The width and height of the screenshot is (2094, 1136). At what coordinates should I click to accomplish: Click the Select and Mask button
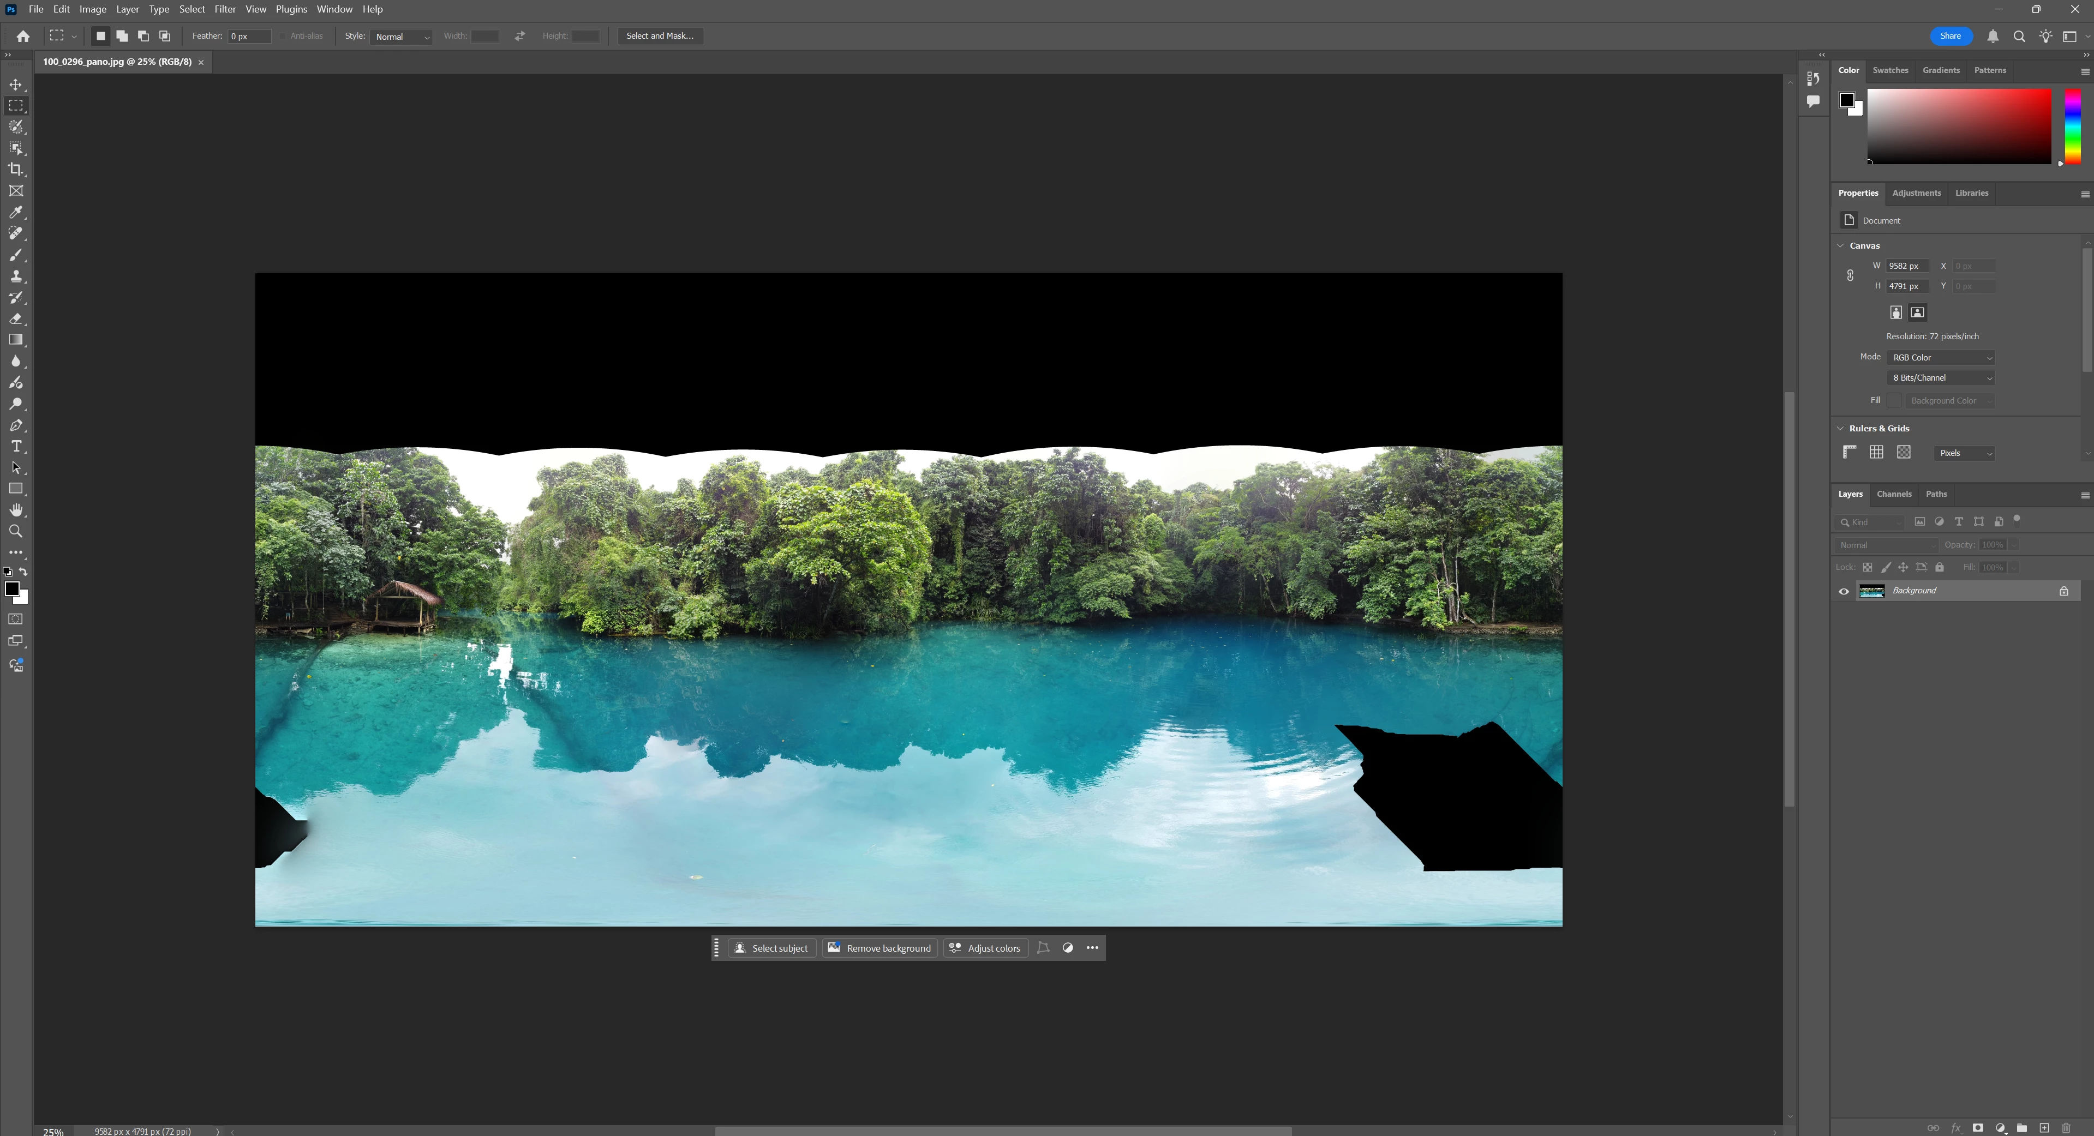(659, 36)
